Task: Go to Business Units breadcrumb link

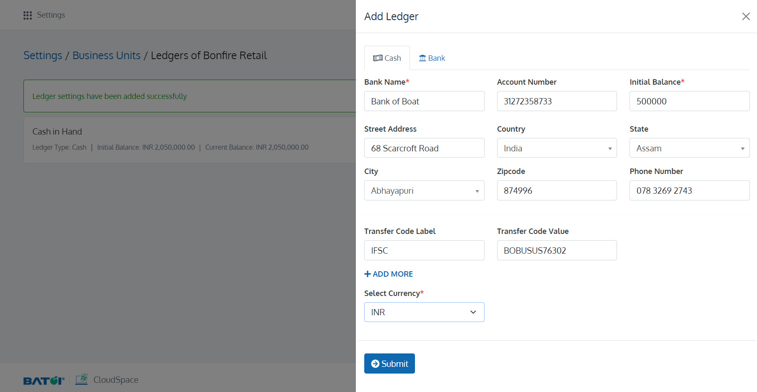Action: pos(106,55)
